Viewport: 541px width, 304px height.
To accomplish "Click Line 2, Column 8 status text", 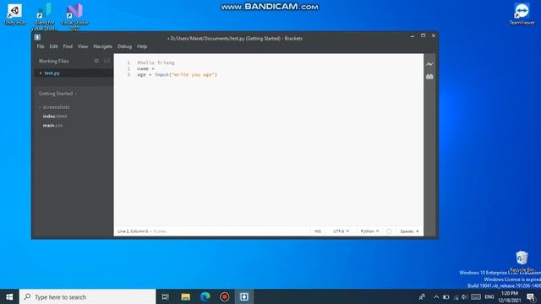I will pos(133,231).
